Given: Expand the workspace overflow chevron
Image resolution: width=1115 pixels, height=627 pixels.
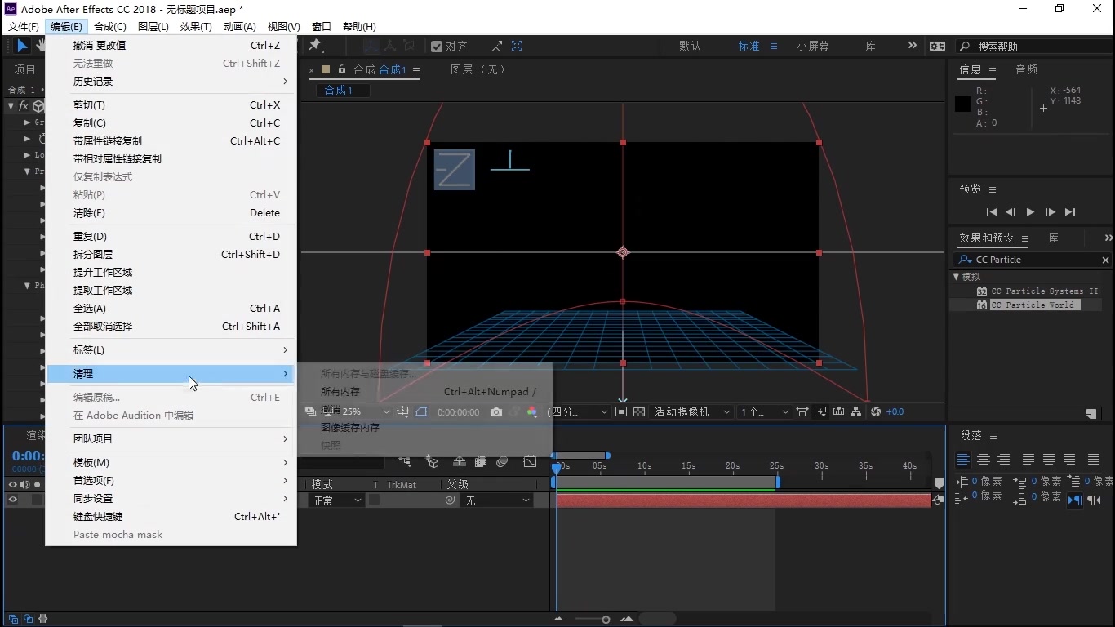Looking at the screenshot, I should 913,46.
